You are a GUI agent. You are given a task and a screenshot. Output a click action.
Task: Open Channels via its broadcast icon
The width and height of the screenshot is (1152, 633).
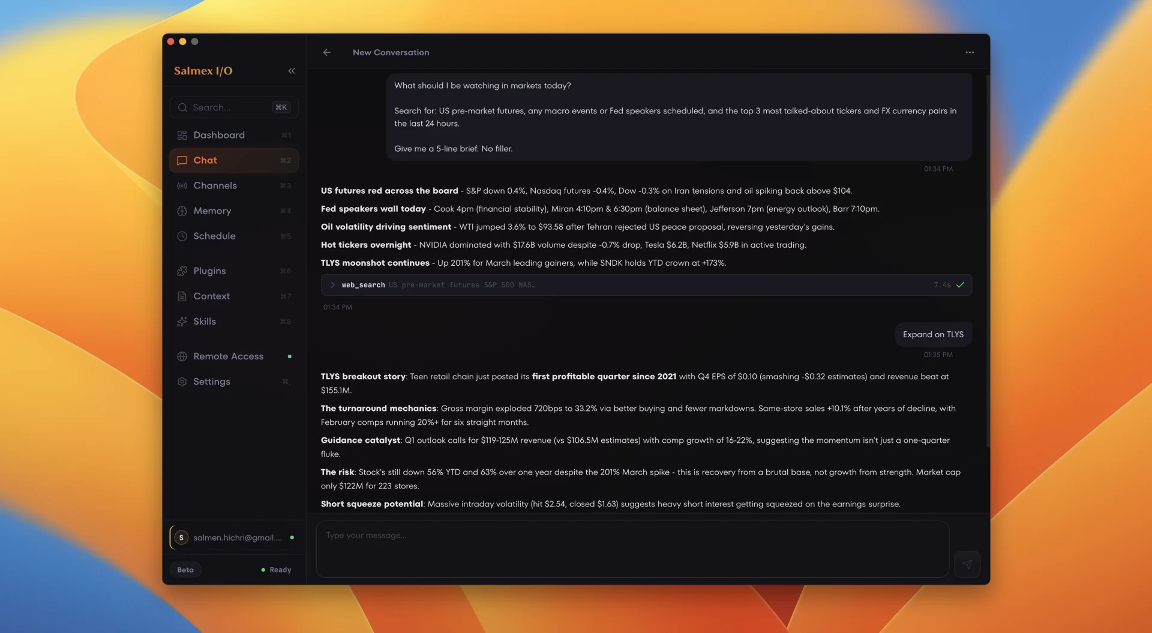tap(182, 185)
